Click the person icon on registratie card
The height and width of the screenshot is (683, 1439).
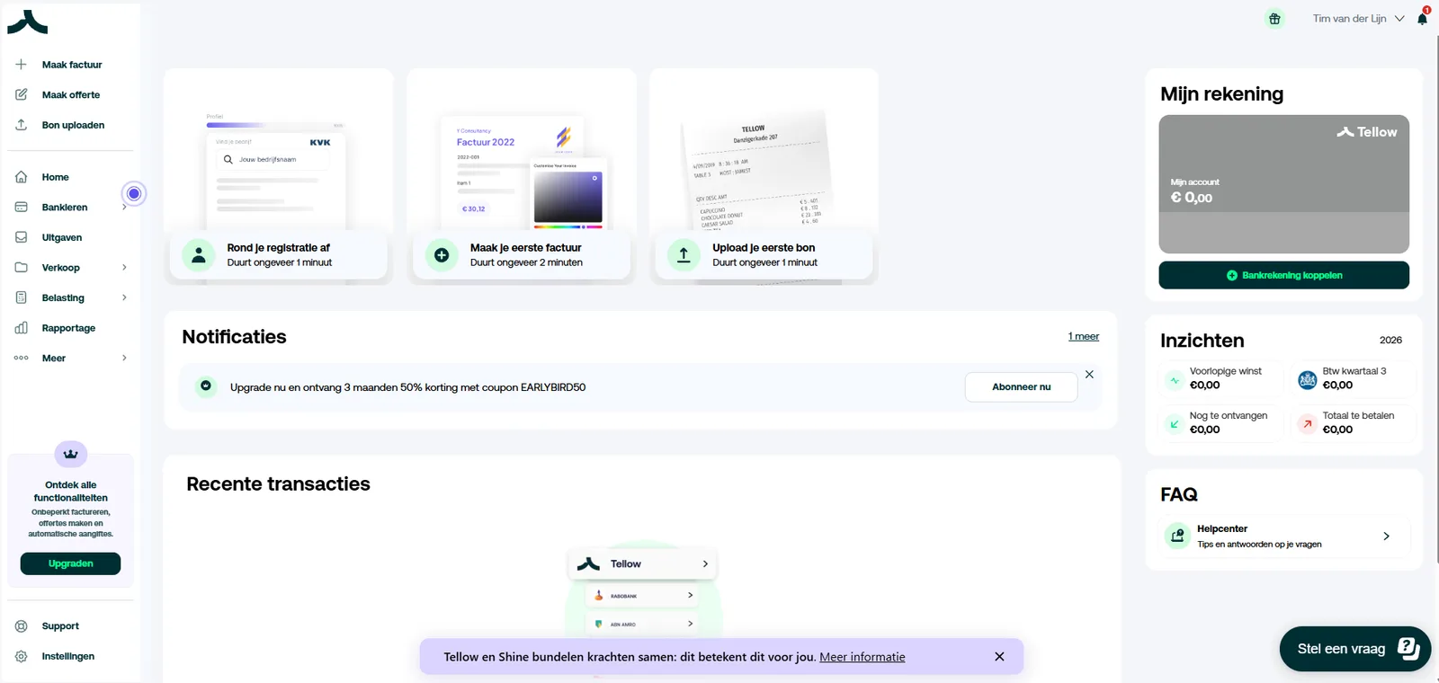tap(199, 255)
